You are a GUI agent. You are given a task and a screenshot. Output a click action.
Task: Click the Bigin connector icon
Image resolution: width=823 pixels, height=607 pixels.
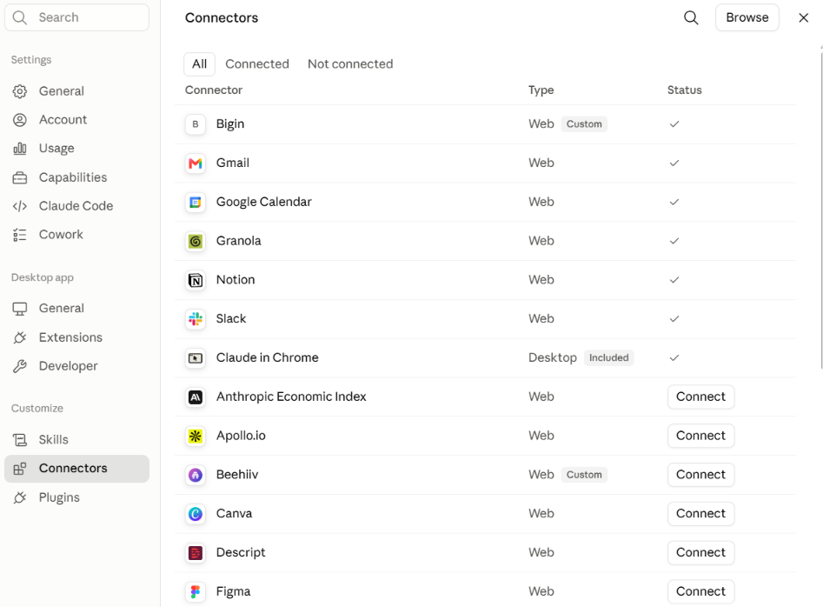click(x=196, y=124)
